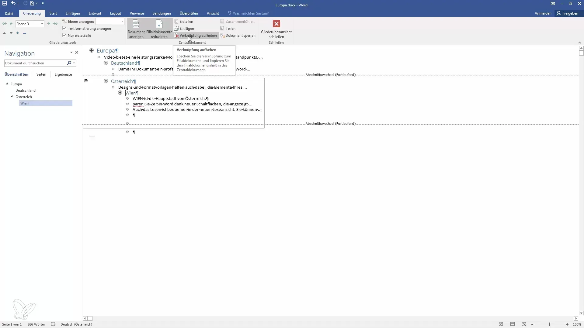Click Dokument anzeigen in the ribbon
This screenshot has width=584, height=328.
pyautogui.click(x=136, y=29)
